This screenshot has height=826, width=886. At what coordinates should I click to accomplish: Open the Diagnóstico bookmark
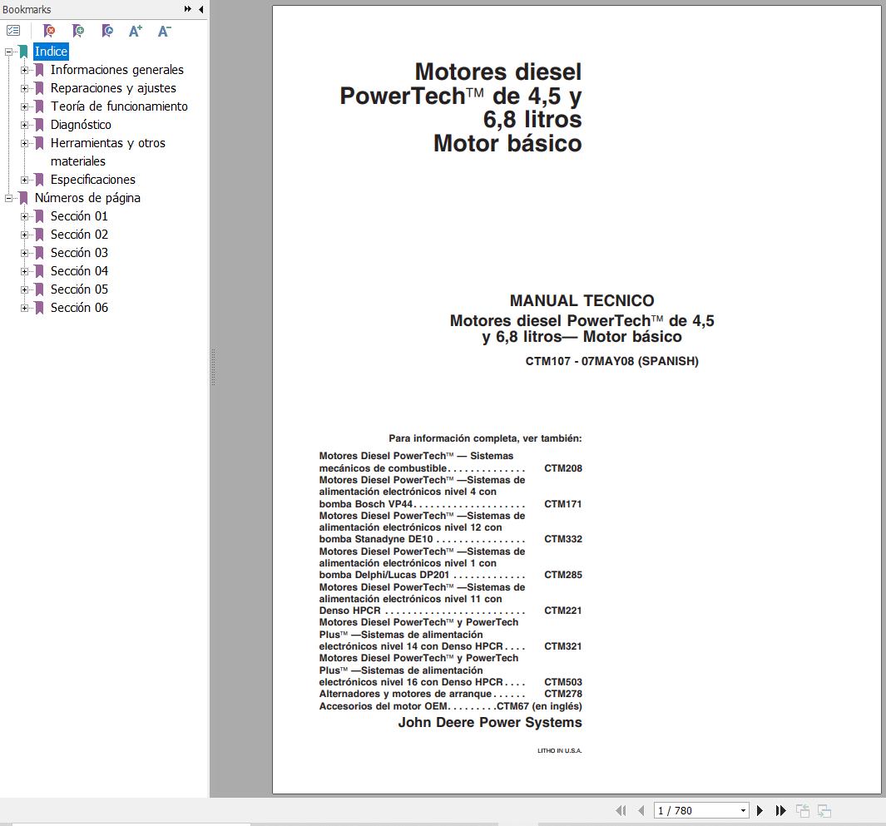click(x=81, y=125)
